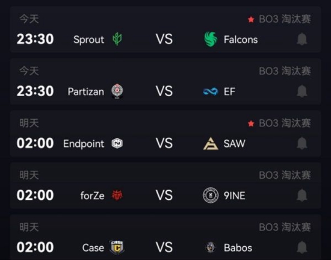Click the forZe red logo

click(x=117, y=196)
